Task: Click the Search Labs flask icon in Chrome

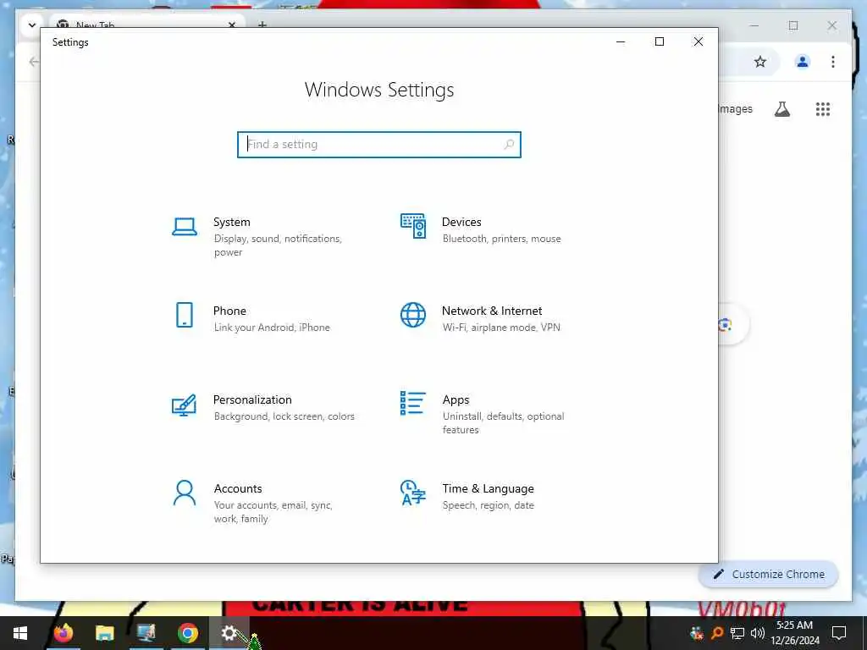Action: click(781, 109)
